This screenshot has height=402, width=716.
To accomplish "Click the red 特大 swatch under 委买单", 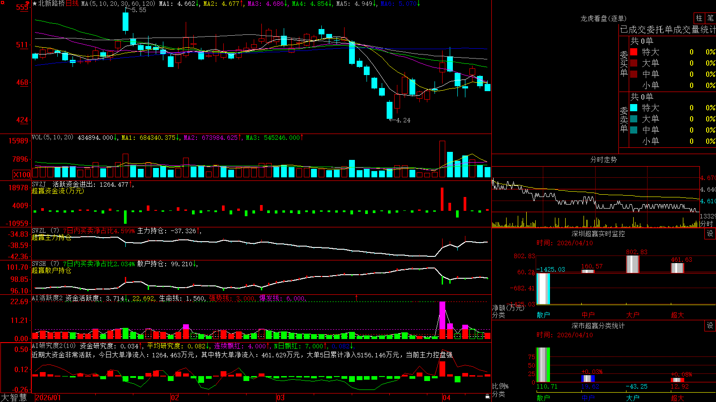I will coord(634,52).
